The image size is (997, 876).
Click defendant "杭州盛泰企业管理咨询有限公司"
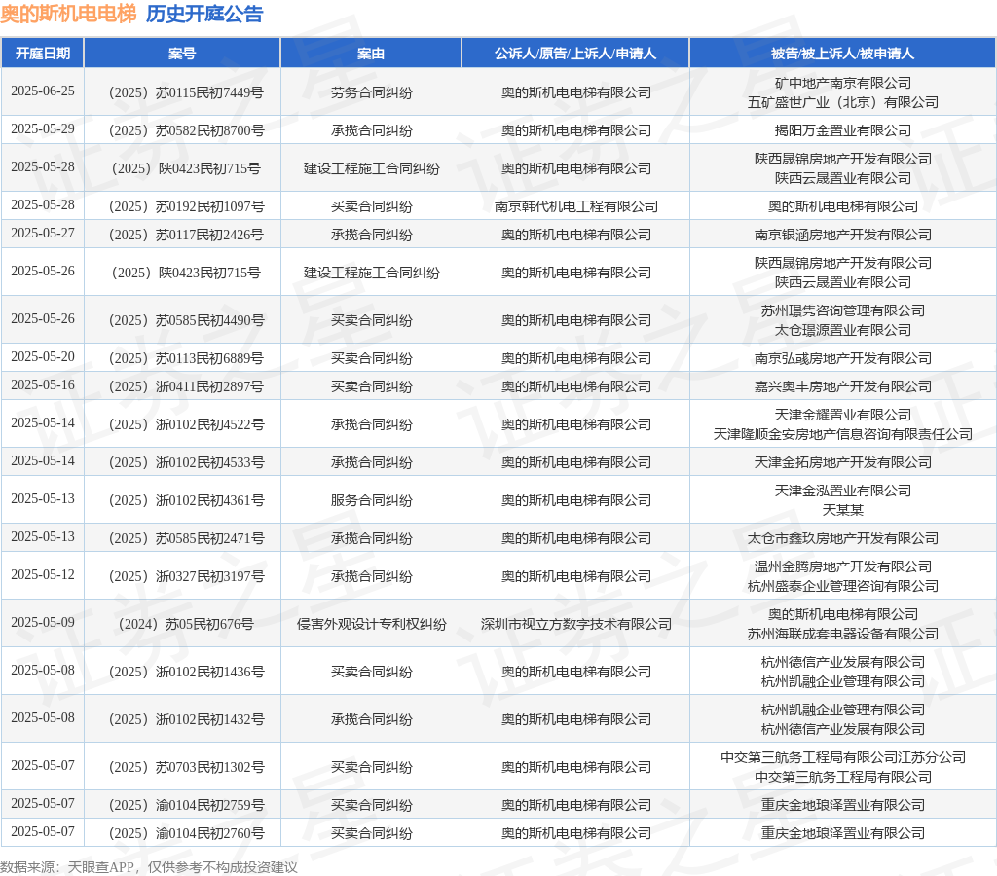click(842, 586)
